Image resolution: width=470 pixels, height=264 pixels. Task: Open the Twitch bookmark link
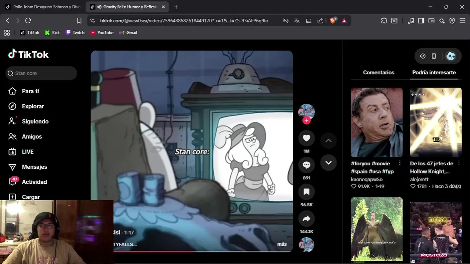pyautogui.click(x=75, y=33)
